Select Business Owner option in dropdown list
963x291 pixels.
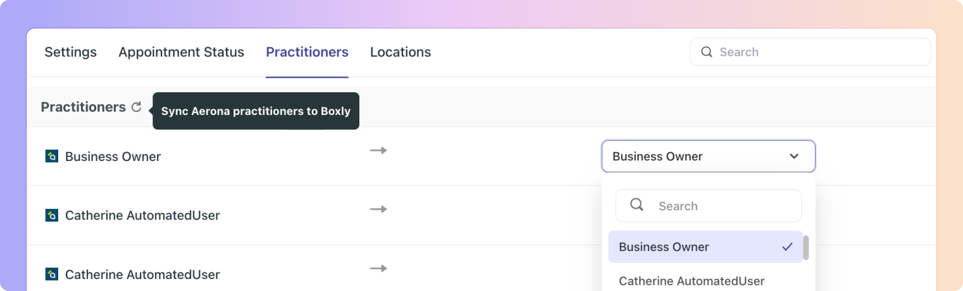pos(664,247)
